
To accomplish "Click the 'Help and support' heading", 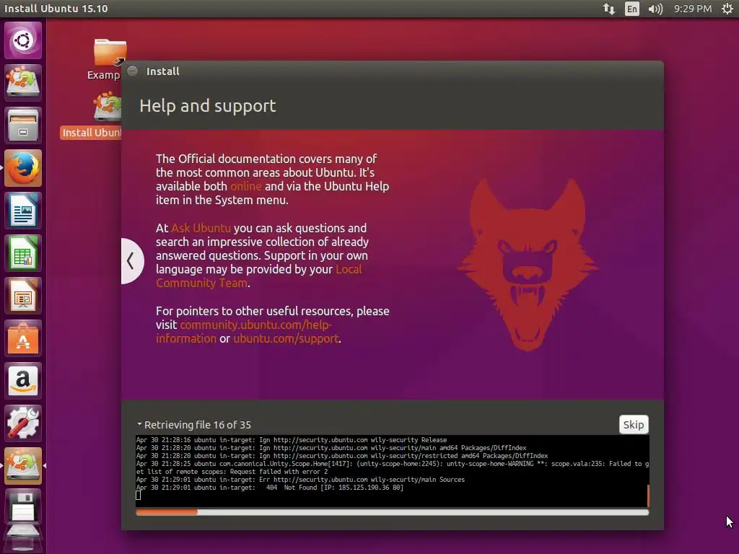I will coord(207,105).
